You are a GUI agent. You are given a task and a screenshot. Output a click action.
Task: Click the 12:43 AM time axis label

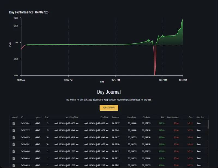point(183,80)
